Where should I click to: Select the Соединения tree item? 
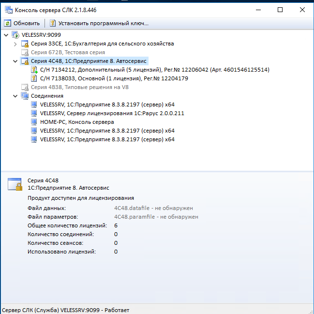[47, 96]
